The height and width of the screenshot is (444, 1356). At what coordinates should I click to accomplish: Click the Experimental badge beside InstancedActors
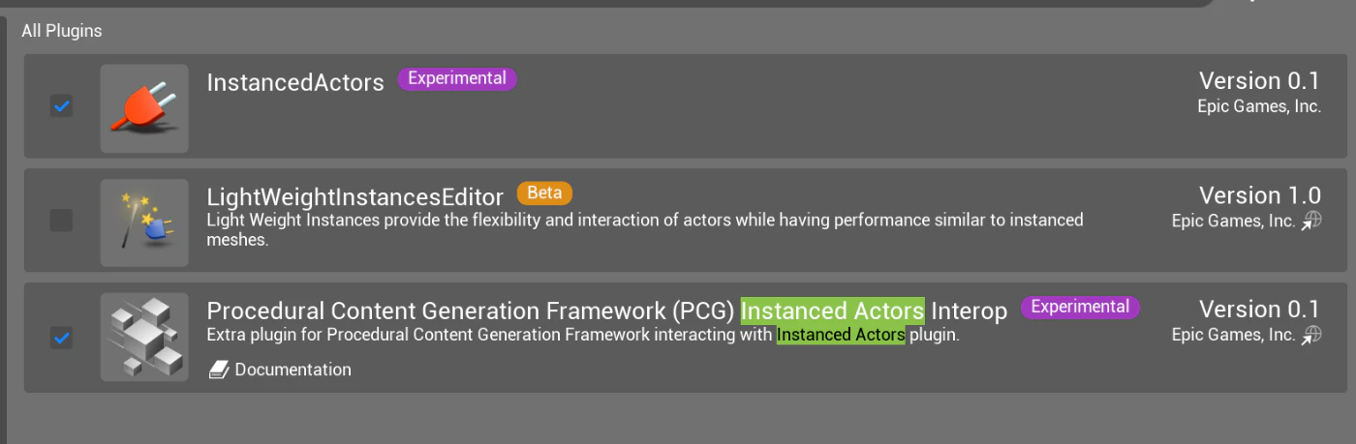coord(457,78)
